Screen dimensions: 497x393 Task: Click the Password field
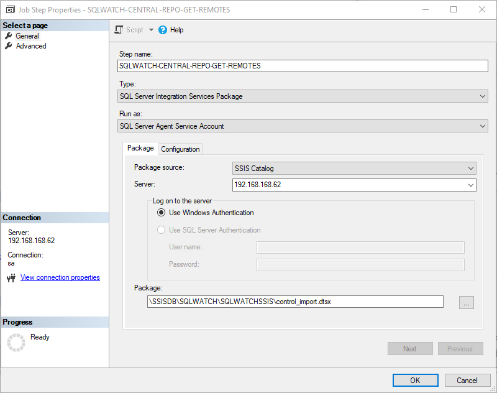click(x=360, y=265)
